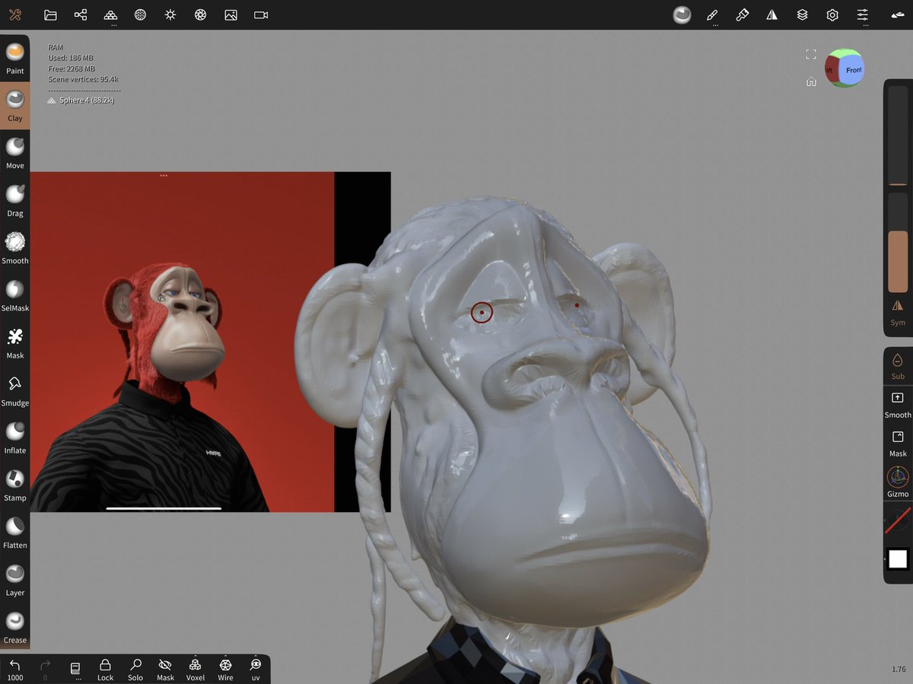Screen dimensions: 913x684
Task: Open the scene hierarchy menu
Action: click(81, 15)
